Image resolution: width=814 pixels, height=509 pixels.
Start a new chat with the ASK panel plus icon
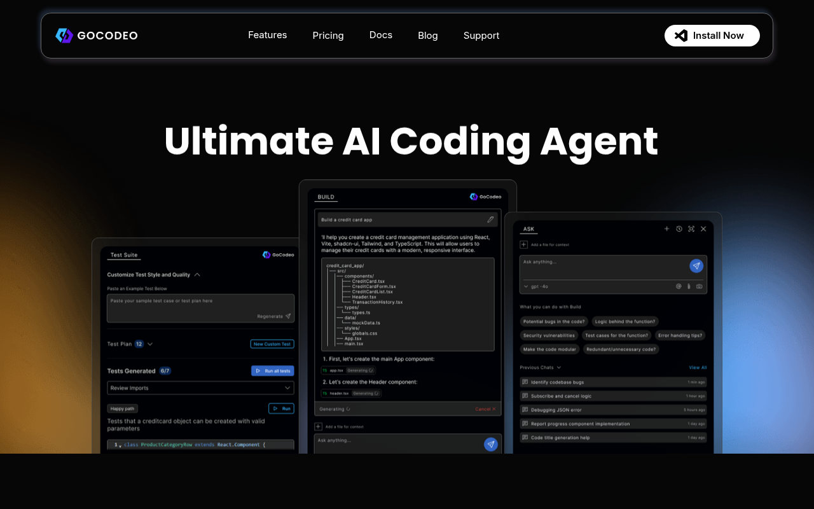coord(666,228)
